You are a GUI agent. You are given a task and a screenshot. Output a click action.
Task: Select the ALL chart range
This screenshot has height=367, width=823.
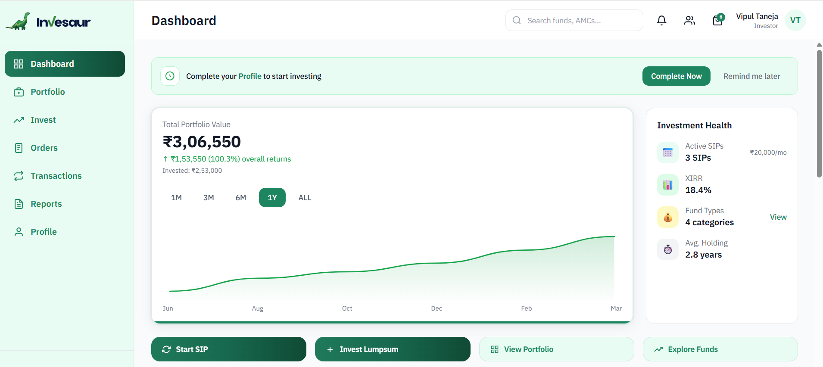[305, 197]
